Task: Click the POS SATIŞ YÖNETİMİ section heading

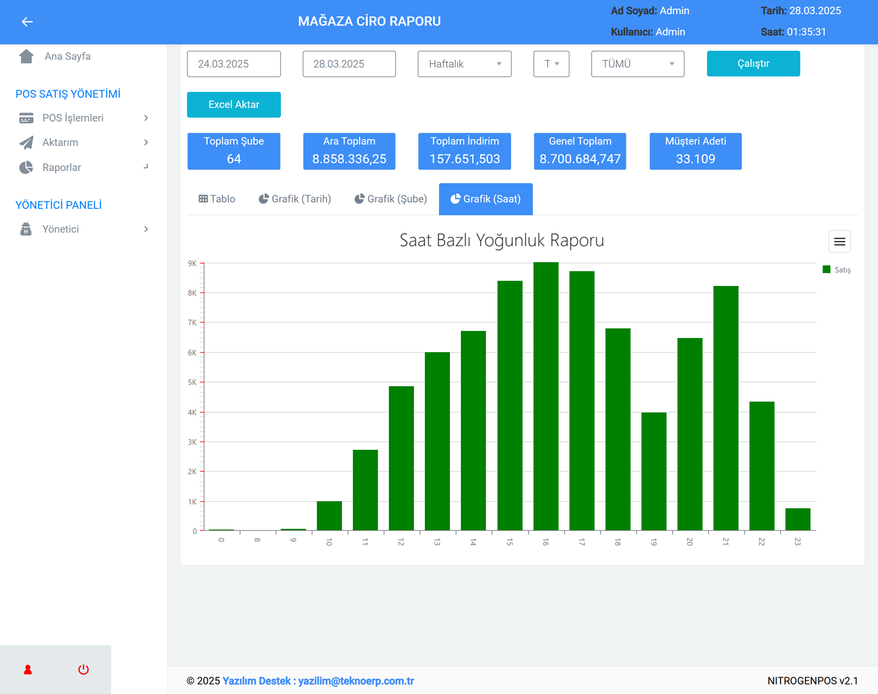Action: (x=68, y=94)
